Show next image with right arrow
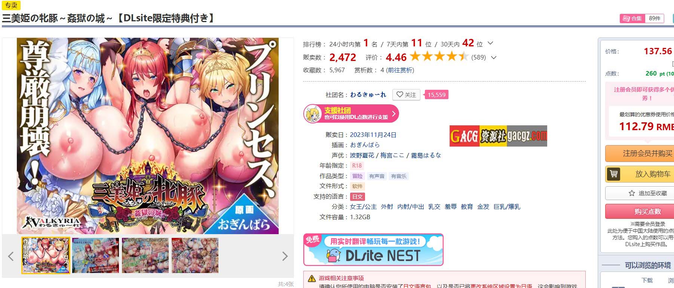This screenshot has height=288, width=674. click(x=285, y=256)
